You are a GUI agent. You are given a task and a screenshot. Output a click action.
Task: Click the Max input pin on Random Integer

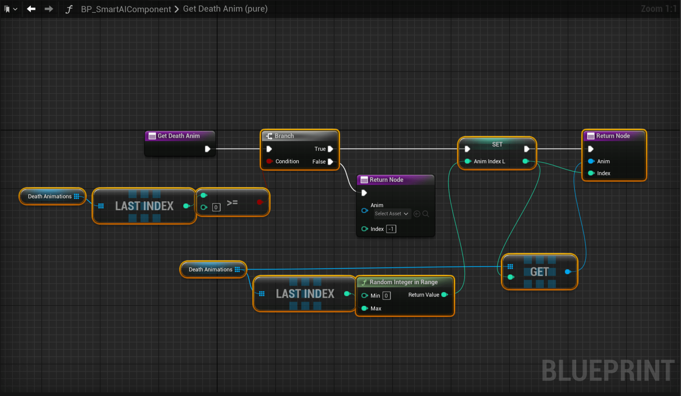365,308
